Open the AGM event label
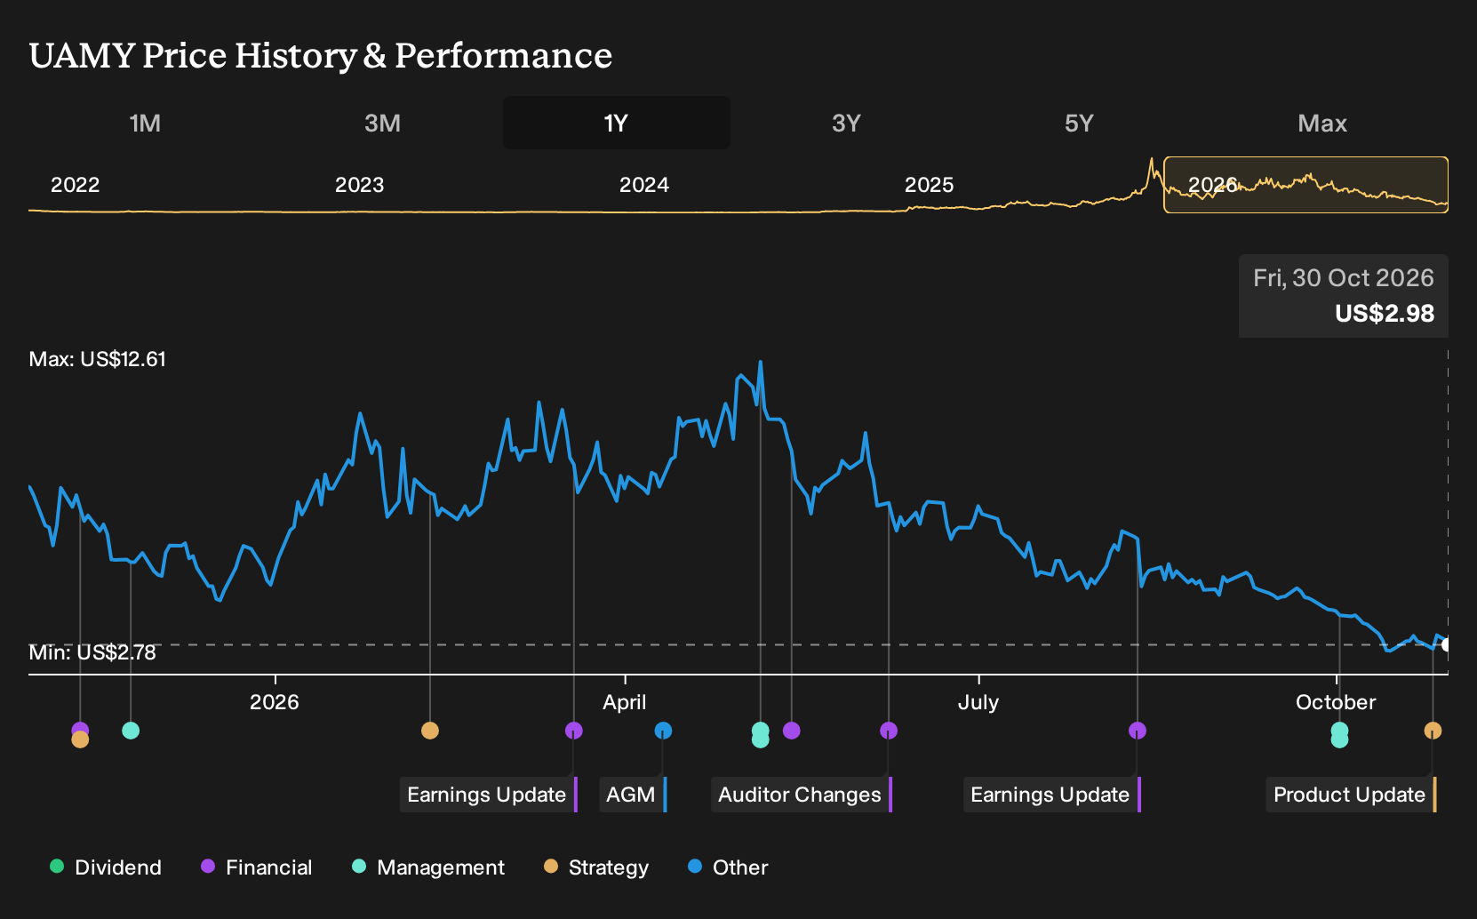 point(632,795)
